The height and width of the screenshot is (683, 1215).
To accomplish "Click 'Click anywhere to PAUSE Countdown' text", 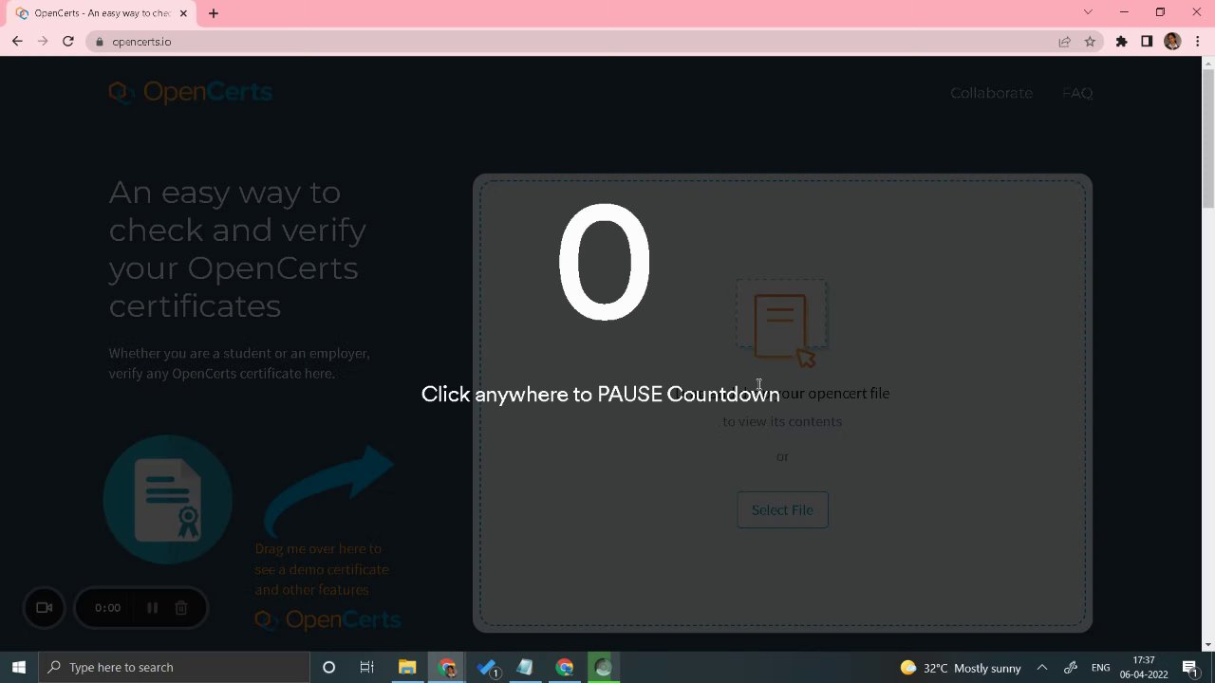I will [600, 395].
